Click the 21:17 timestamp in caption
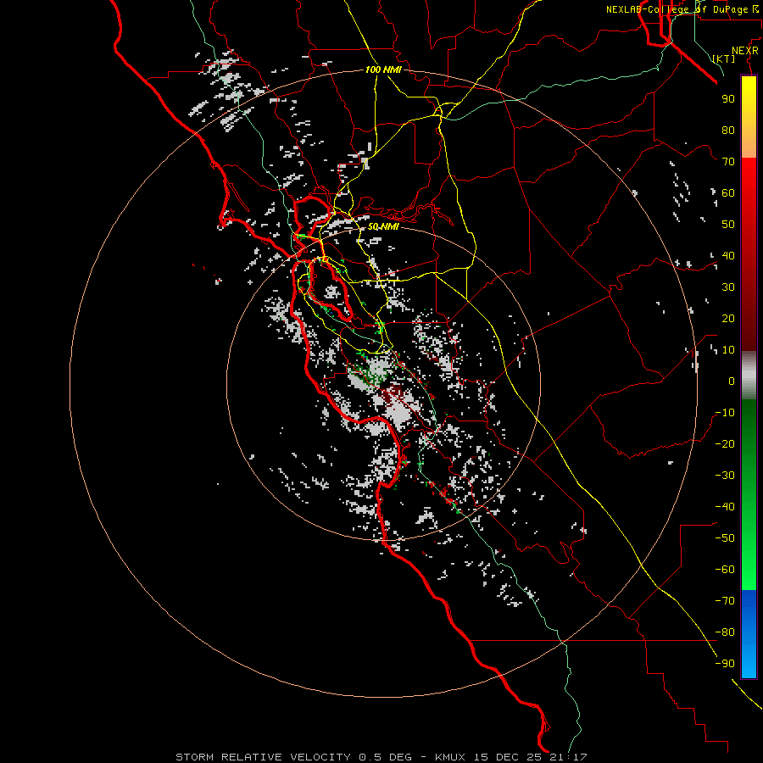The width and height of the screenshot is (763, 763). tap(568, 757)
